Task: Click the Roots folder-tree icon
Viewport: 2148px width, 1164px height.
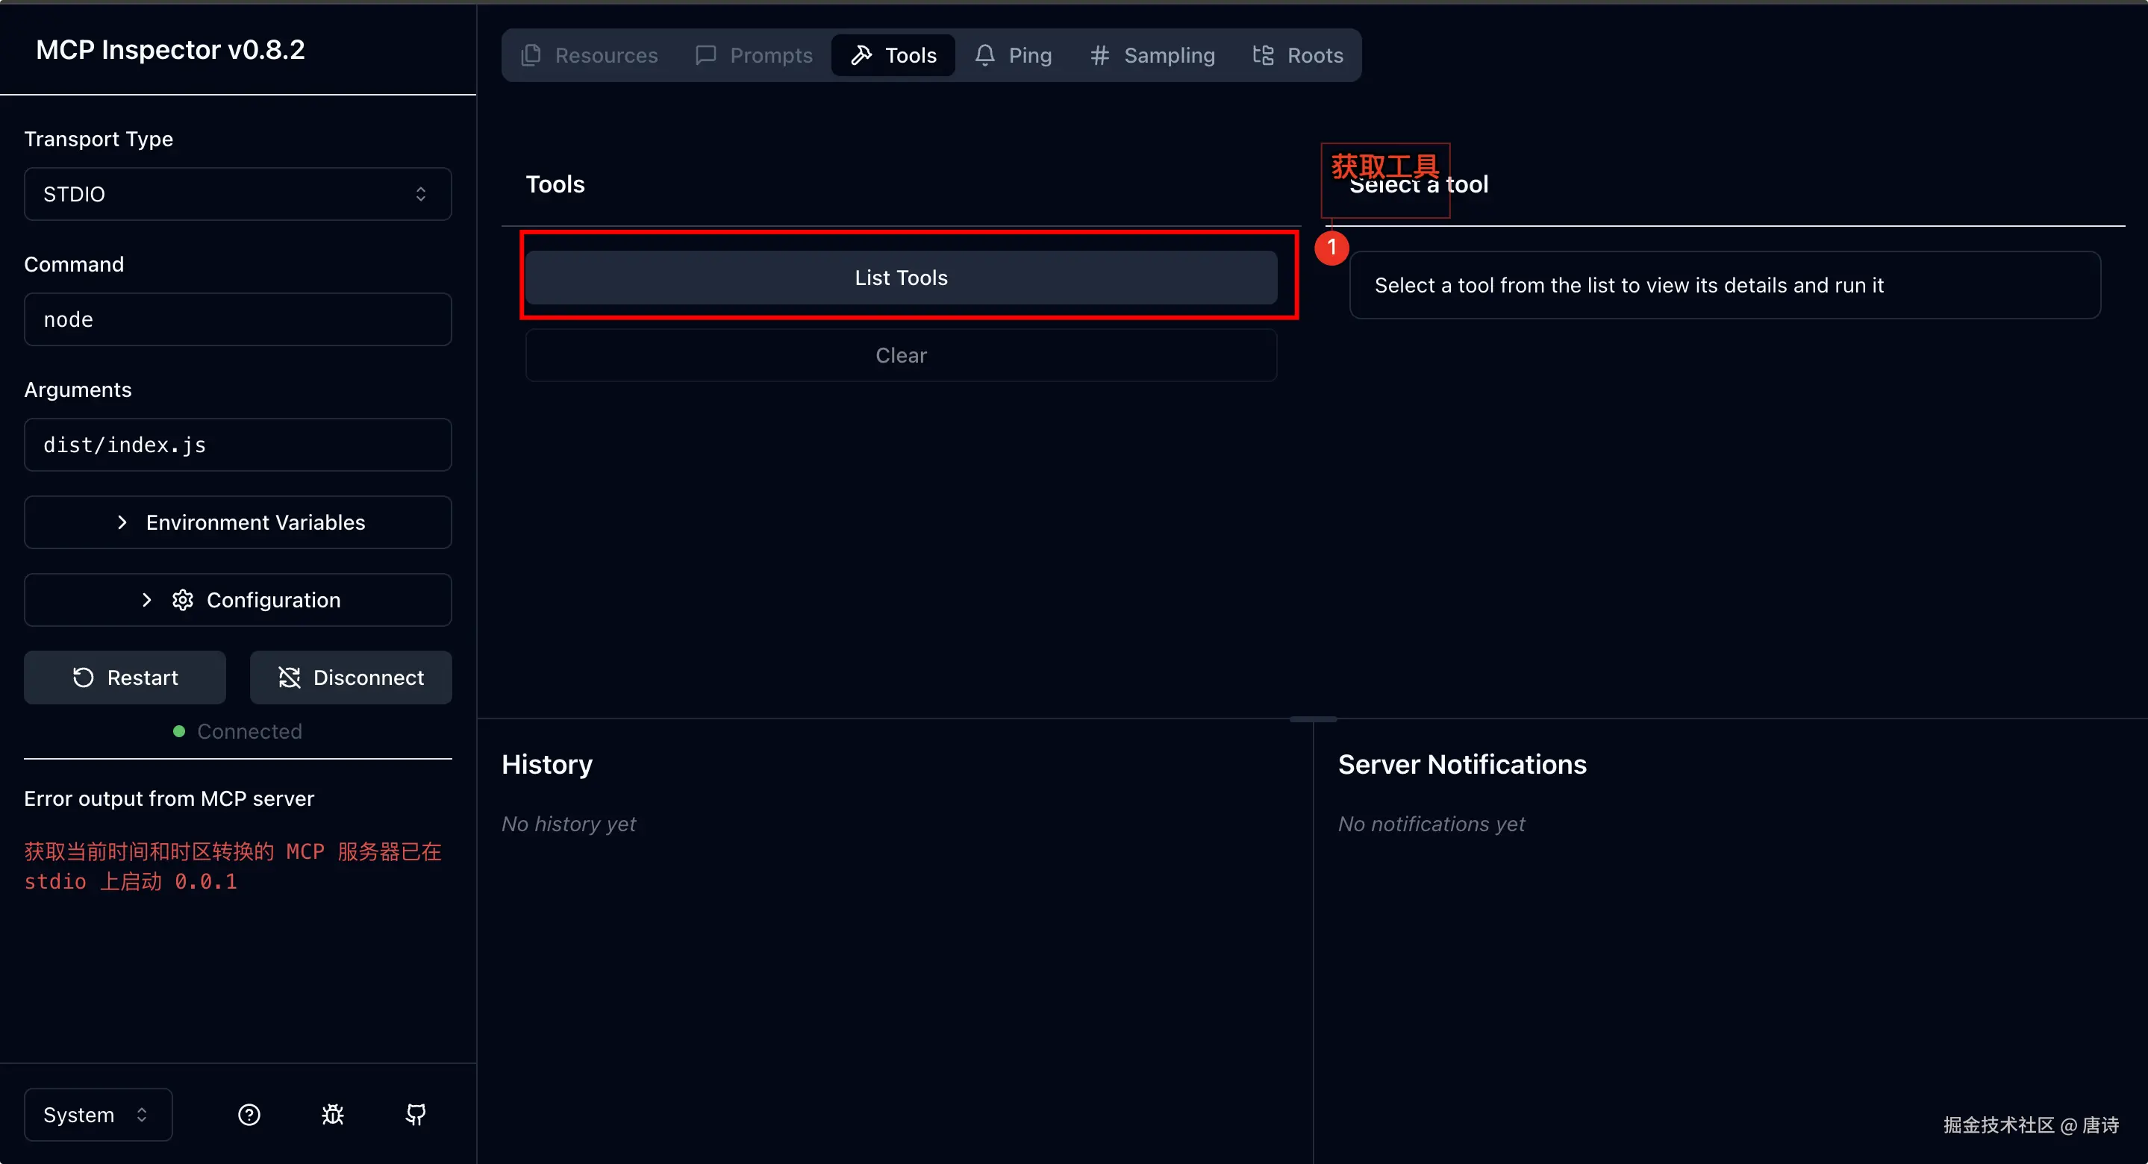Action: (1262, 55)
